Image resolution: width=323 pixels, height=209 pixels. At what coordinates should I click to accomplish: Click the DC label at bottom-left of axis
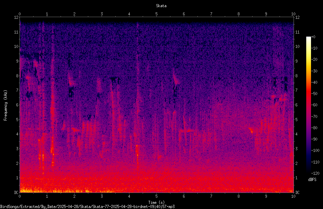pos(16,193)
